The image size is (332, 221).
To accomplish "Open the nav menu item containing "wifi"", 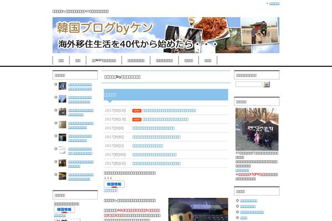I will coord(104,60).
